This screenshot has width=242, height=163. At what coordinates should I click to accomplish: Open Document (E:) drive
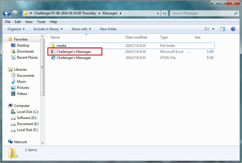coord(28,124)
